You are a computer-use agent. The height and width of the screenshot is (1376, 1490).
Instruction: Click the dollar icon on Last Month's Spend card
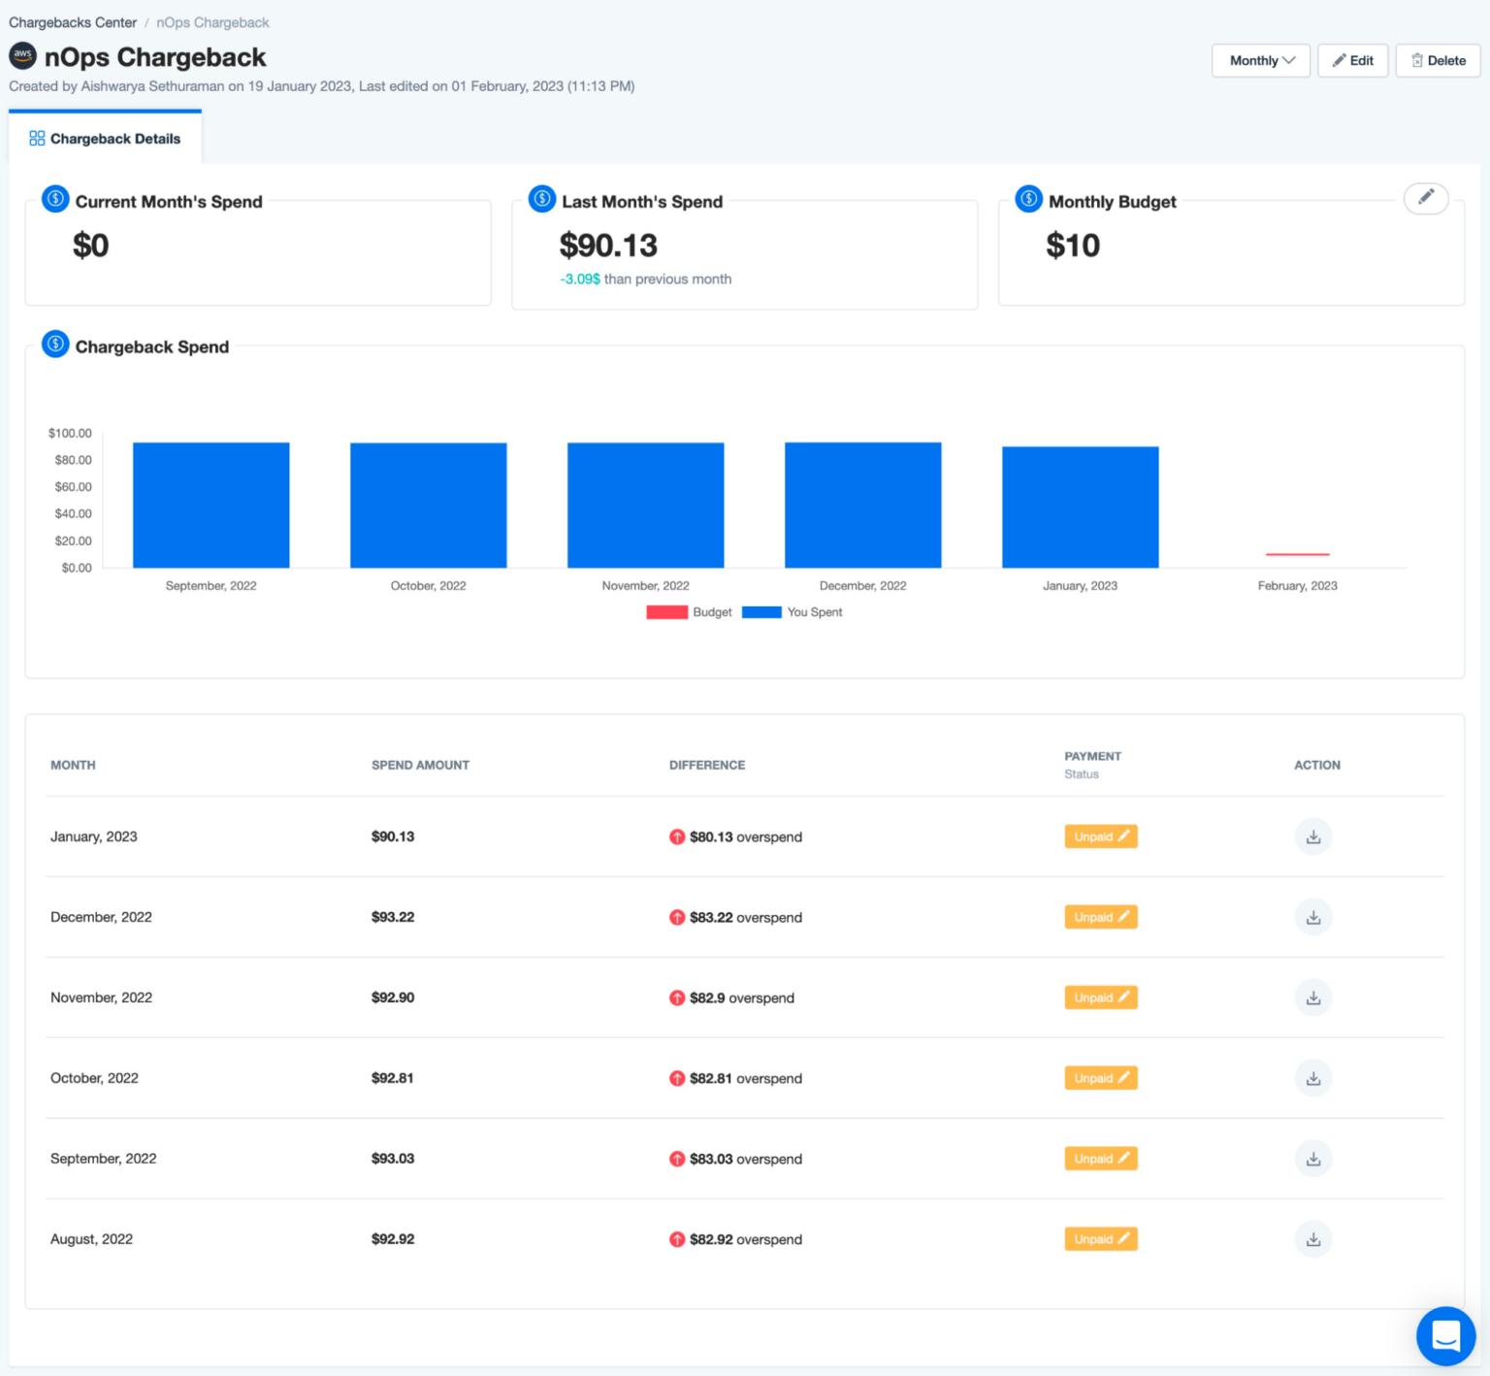point(541,198)
